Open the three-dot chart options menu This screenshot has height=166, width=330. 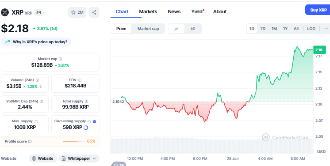point(326,29)
